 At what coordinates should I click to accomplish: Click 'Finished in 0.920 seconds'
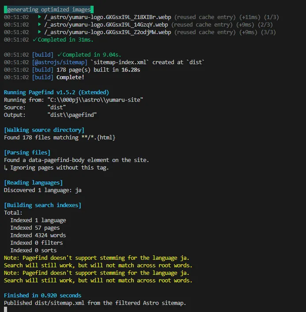tap(42, 296)
